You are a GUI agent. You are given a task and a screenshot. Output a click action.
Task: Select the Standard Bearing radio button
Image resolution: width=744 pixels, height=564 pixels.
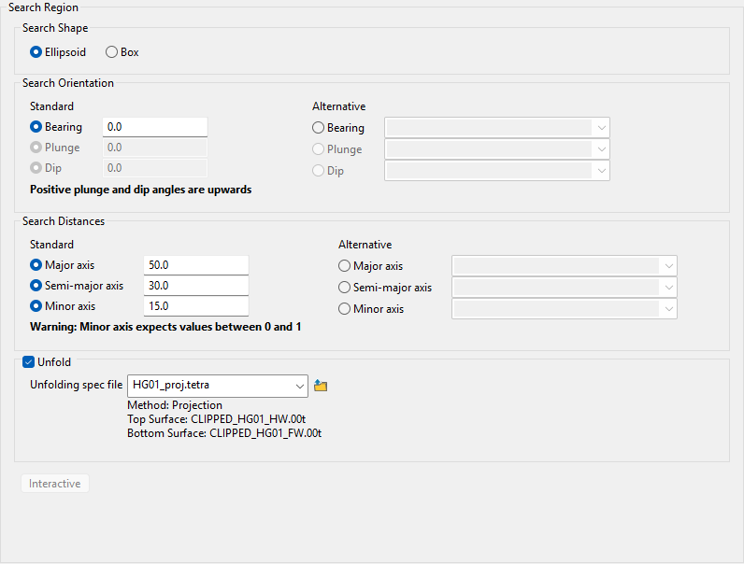pos(36,127)
